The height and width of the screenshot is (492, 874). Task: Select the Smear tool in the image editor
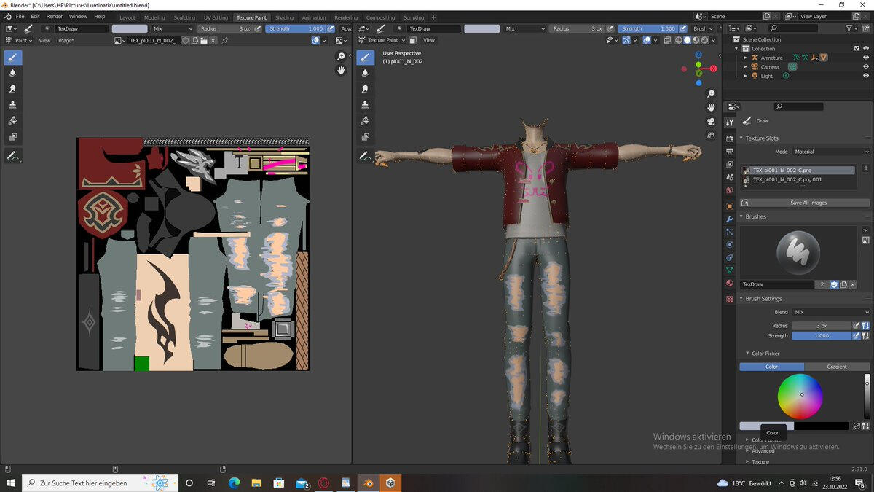point(13,89)
